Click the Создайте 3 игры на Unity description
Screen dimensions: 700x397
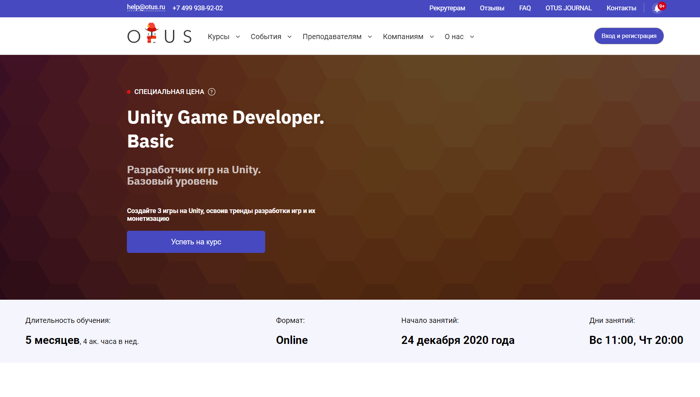pos(221,215)
